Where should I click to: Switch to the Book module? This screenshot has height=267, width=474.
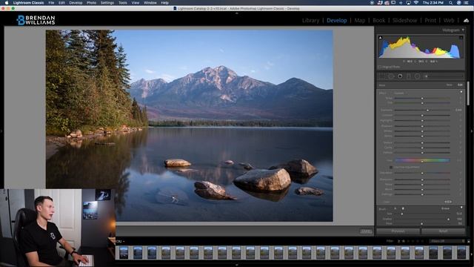point(378,20)
